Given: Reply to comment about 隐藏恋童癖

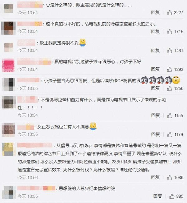Looking at the screenshot, I should tap(155, 31).
